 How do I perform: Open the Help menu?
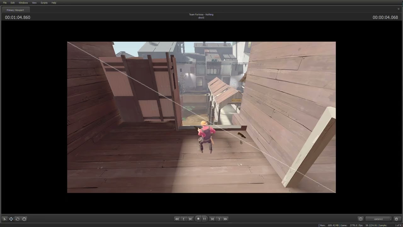[54, 3]
